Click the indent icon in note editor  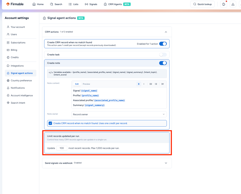tap(163, 84)
